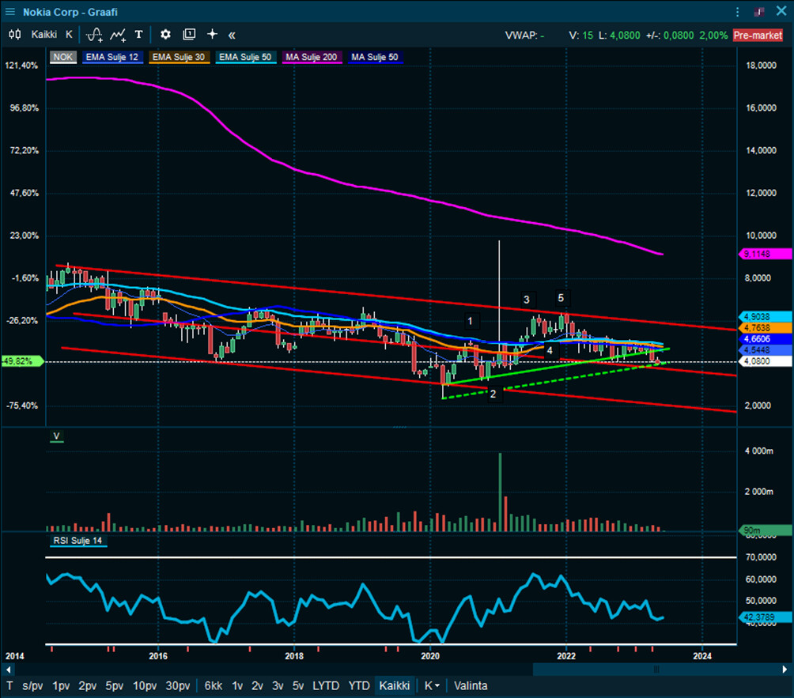Toggle the EMA Sulje 50 indicator label

[246, 57]
